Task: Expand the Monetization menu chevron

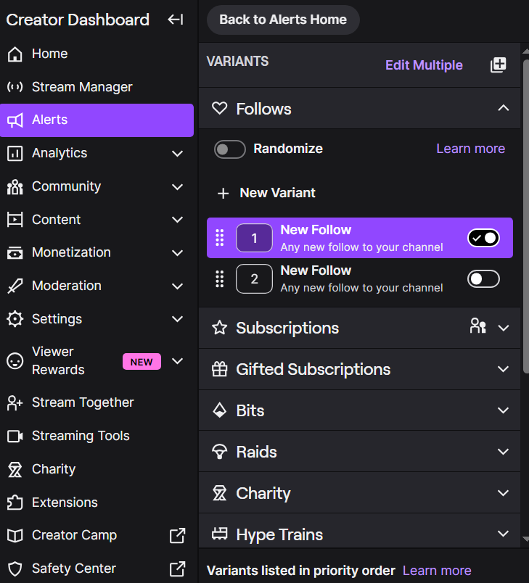Action: click(178, 253)
